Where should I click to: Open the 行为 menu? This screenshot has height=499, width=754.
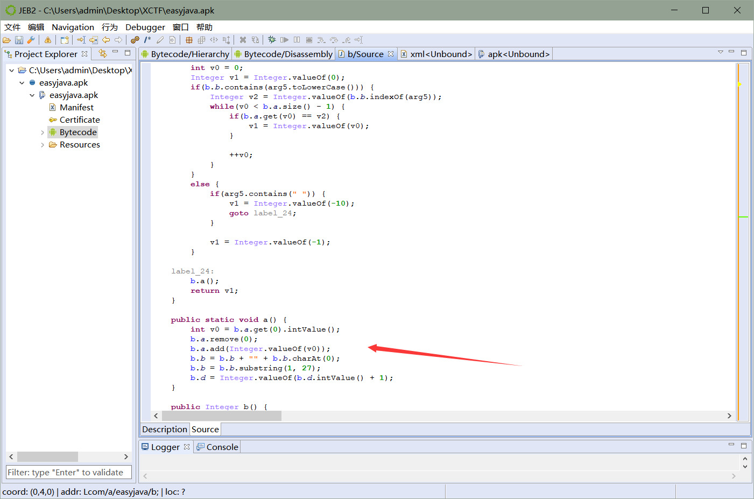(x=110, y=27)
